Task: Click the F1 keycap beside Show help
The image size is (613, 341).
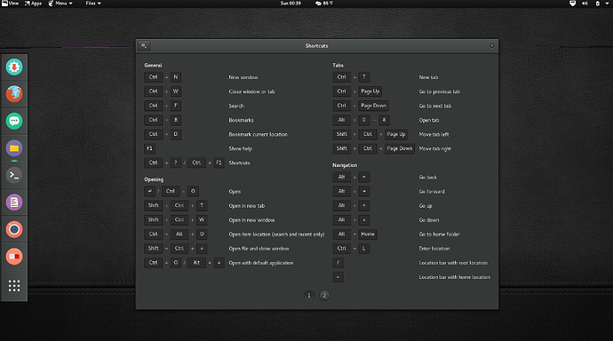Action: point(149,148)
